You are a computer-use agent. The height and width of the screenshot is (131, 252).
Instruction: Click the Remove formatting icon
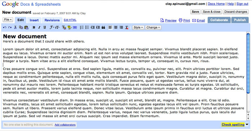tap(127, 27)
